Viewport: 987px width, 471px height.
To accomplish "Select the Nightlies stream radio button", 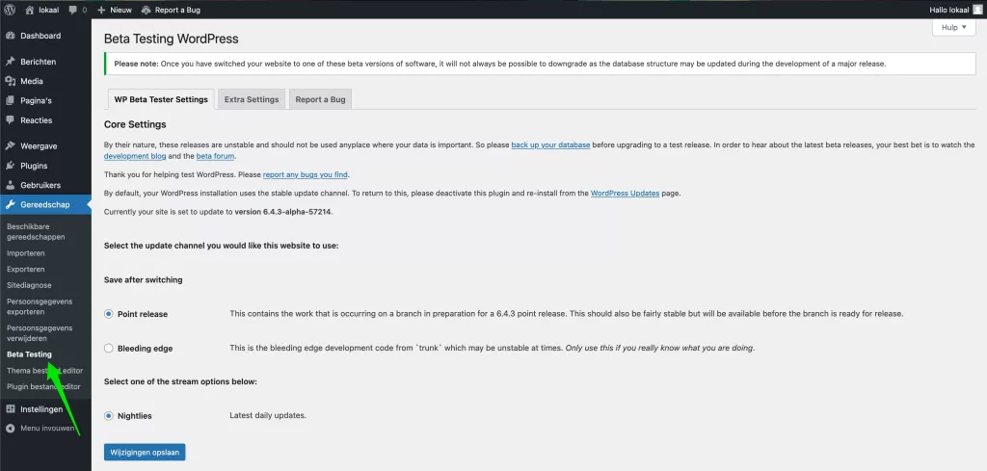I will pyautogui.click(x=109, y=416).
